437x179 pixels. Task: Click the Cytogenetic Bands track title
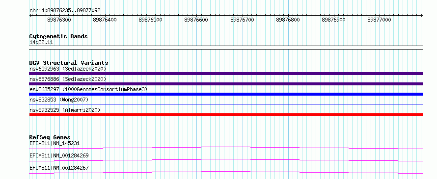coord(58,36)
